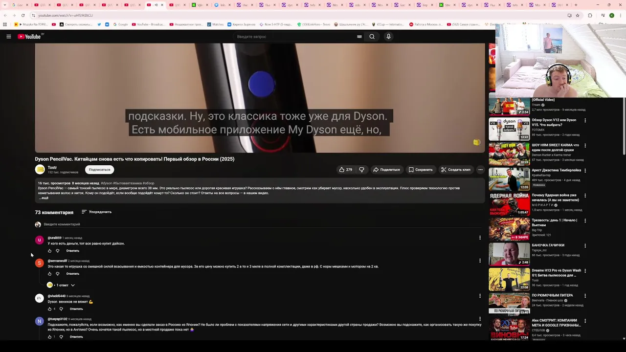Open Арест Джастина Тимберлейка thumbnail
The image size is (626, 352).
pyautogui.click(x=509, y=179)
